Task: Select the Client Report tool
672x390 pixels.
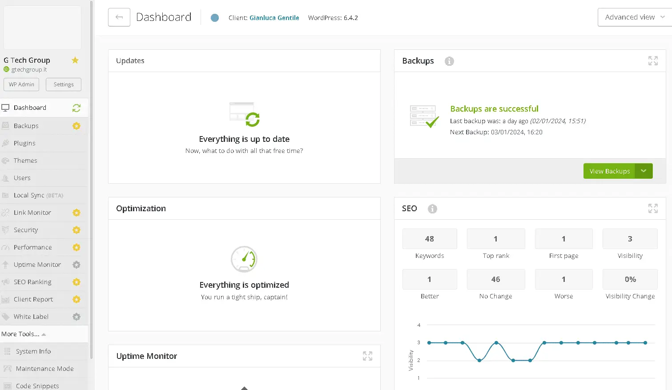Action: (x=33, y=299)
